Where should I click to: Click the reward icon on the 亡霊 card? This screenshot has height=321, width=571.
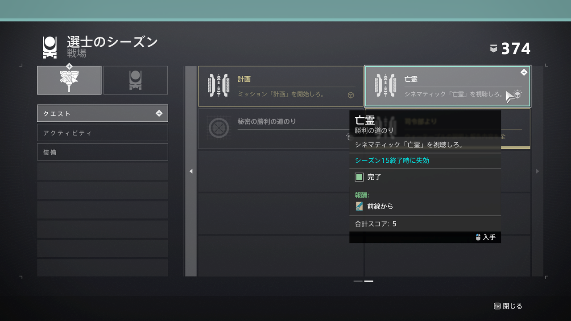coord(517,95)
